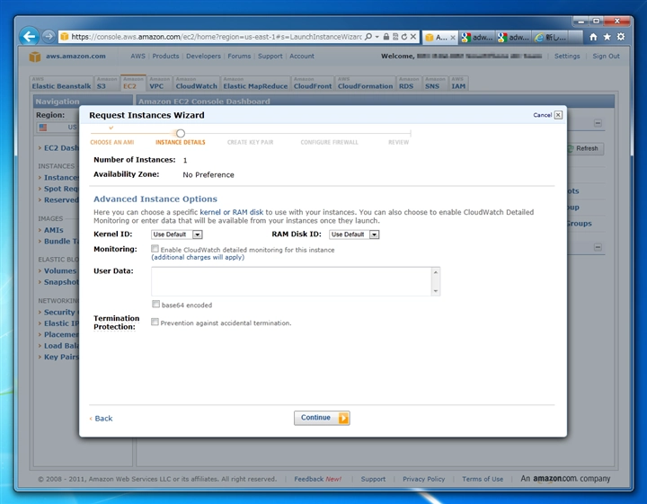The image size is (647, 504).
Task: Close wizard with the Cancel X box
Action: click(x=558, y=115)
